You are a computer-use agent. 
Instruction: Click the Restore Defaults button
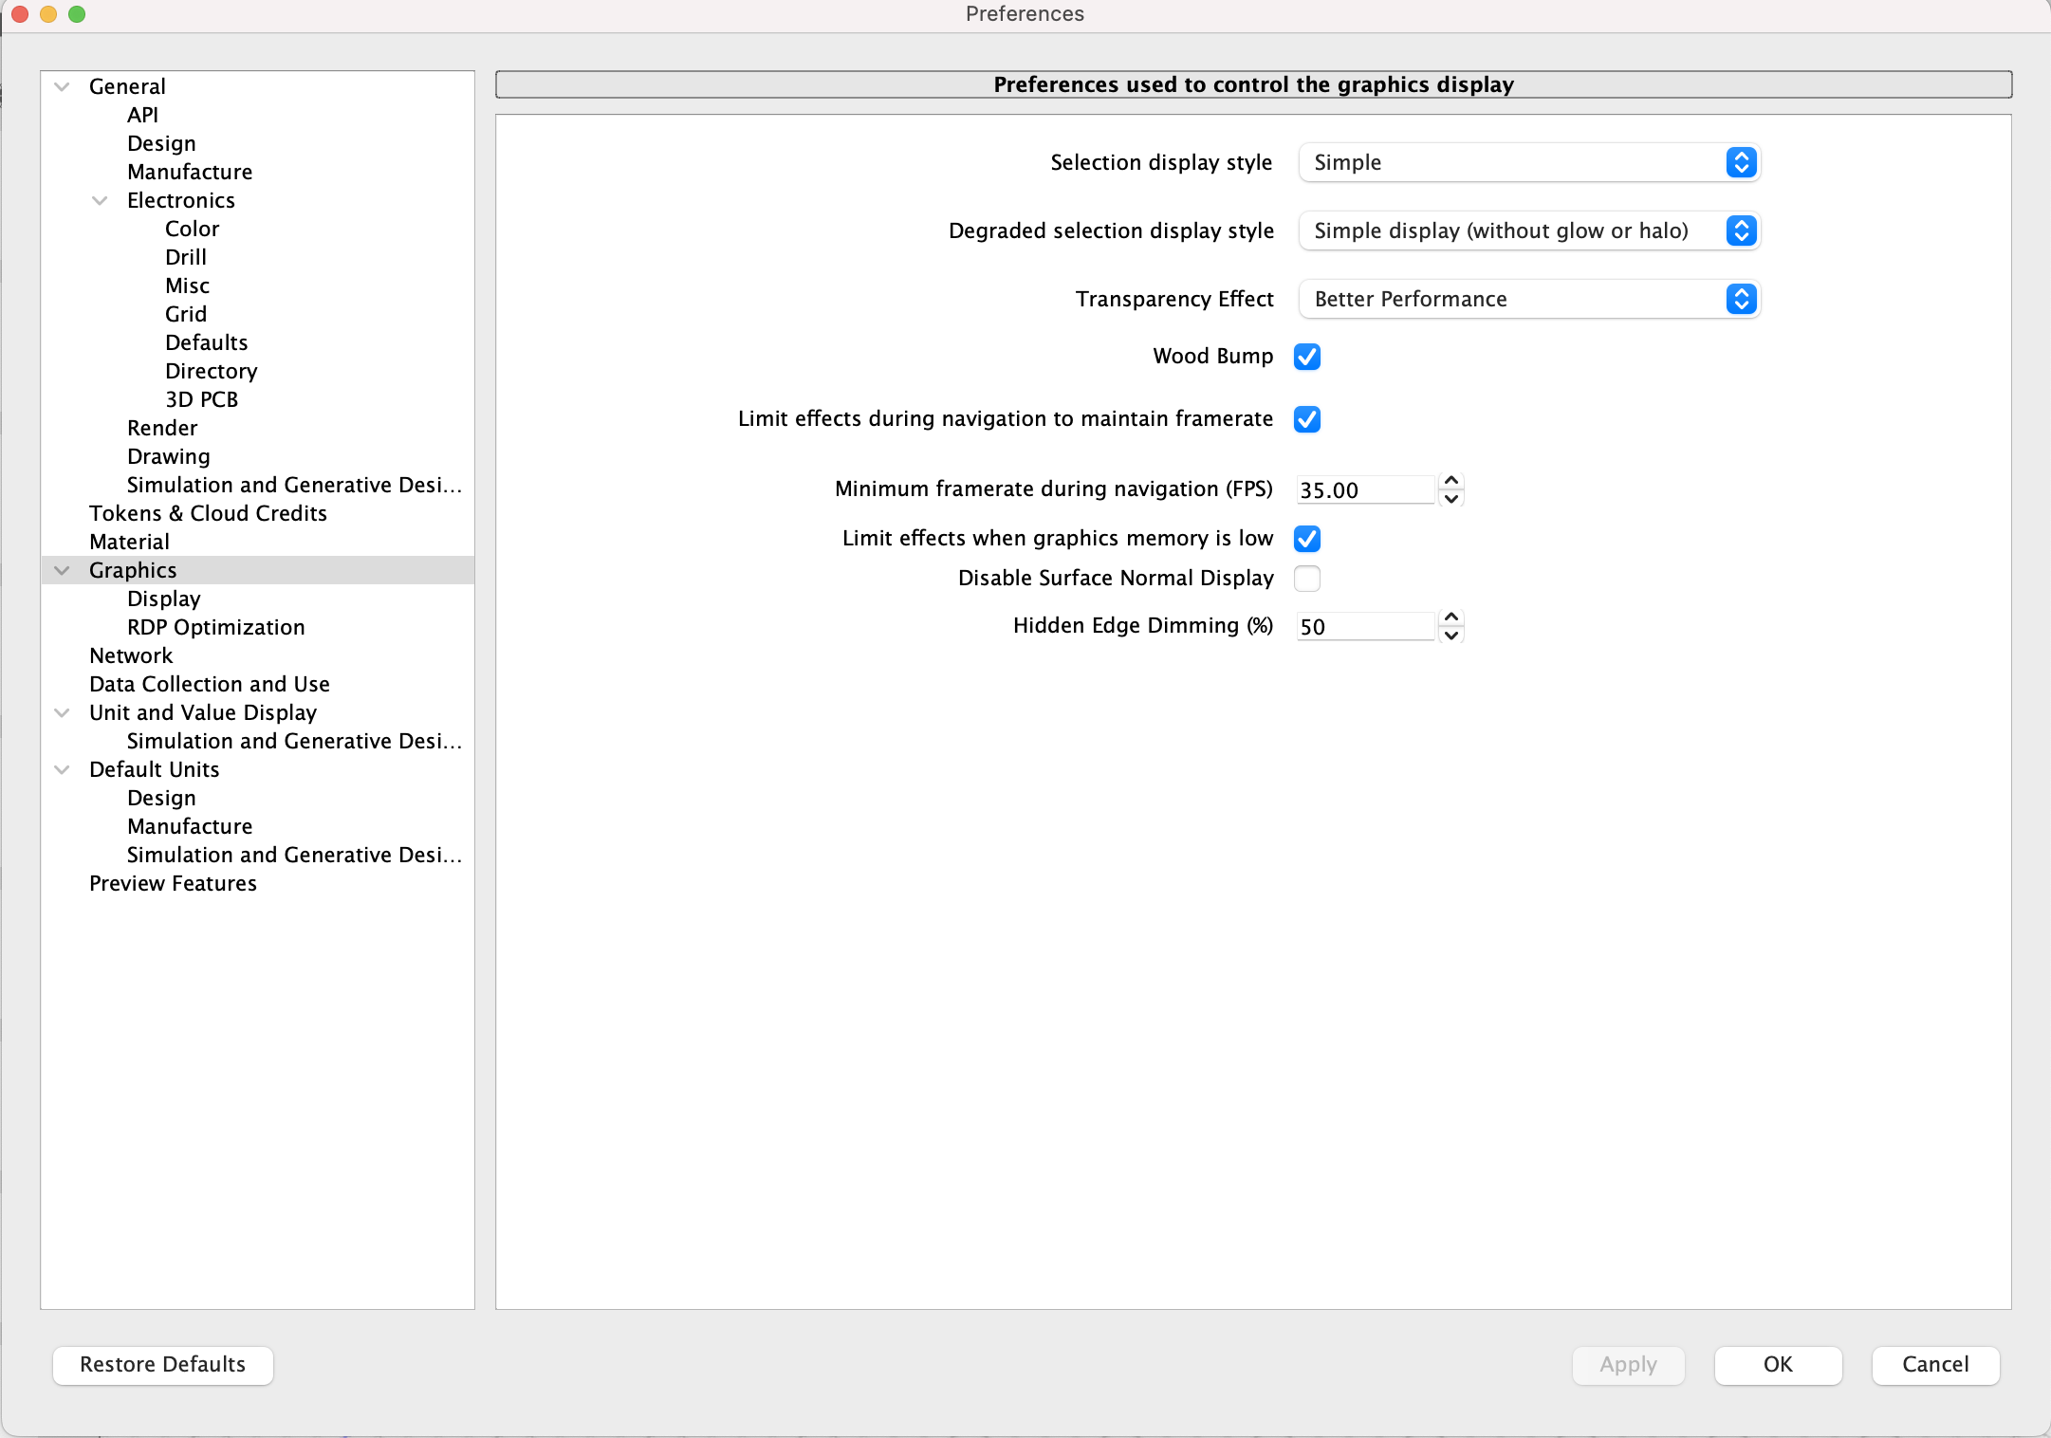point(162,1364)
